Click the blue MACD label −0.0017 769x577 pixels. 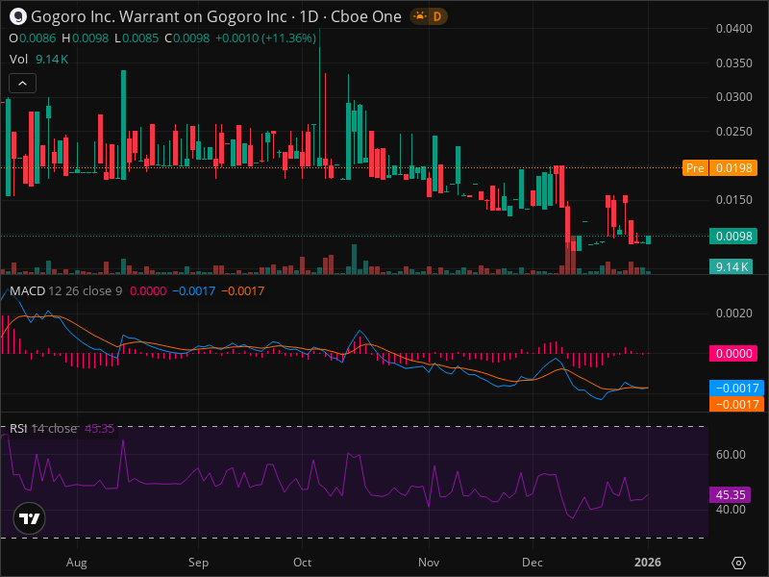click(736, 389)
